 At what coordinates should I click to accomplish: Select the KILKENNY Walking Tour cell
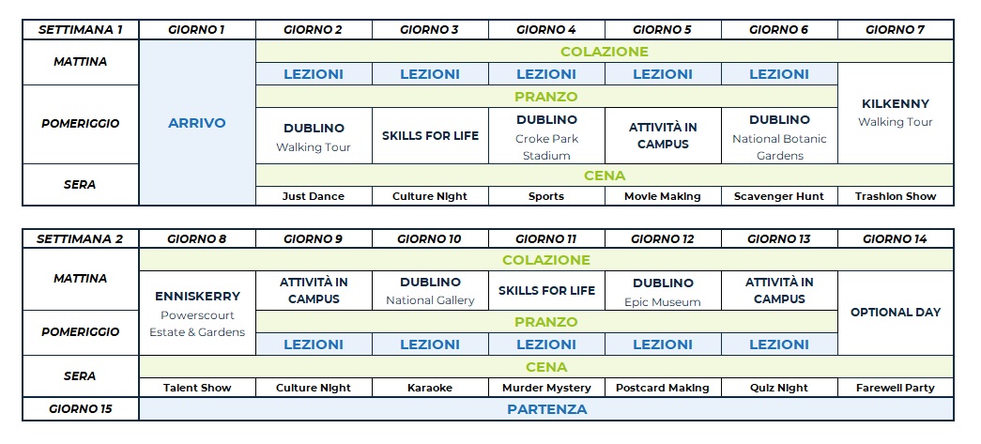click(x=895, y=113)
